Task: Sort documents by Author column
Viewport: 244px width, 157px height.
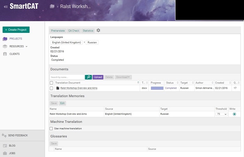Action: [x=204, y=83]
